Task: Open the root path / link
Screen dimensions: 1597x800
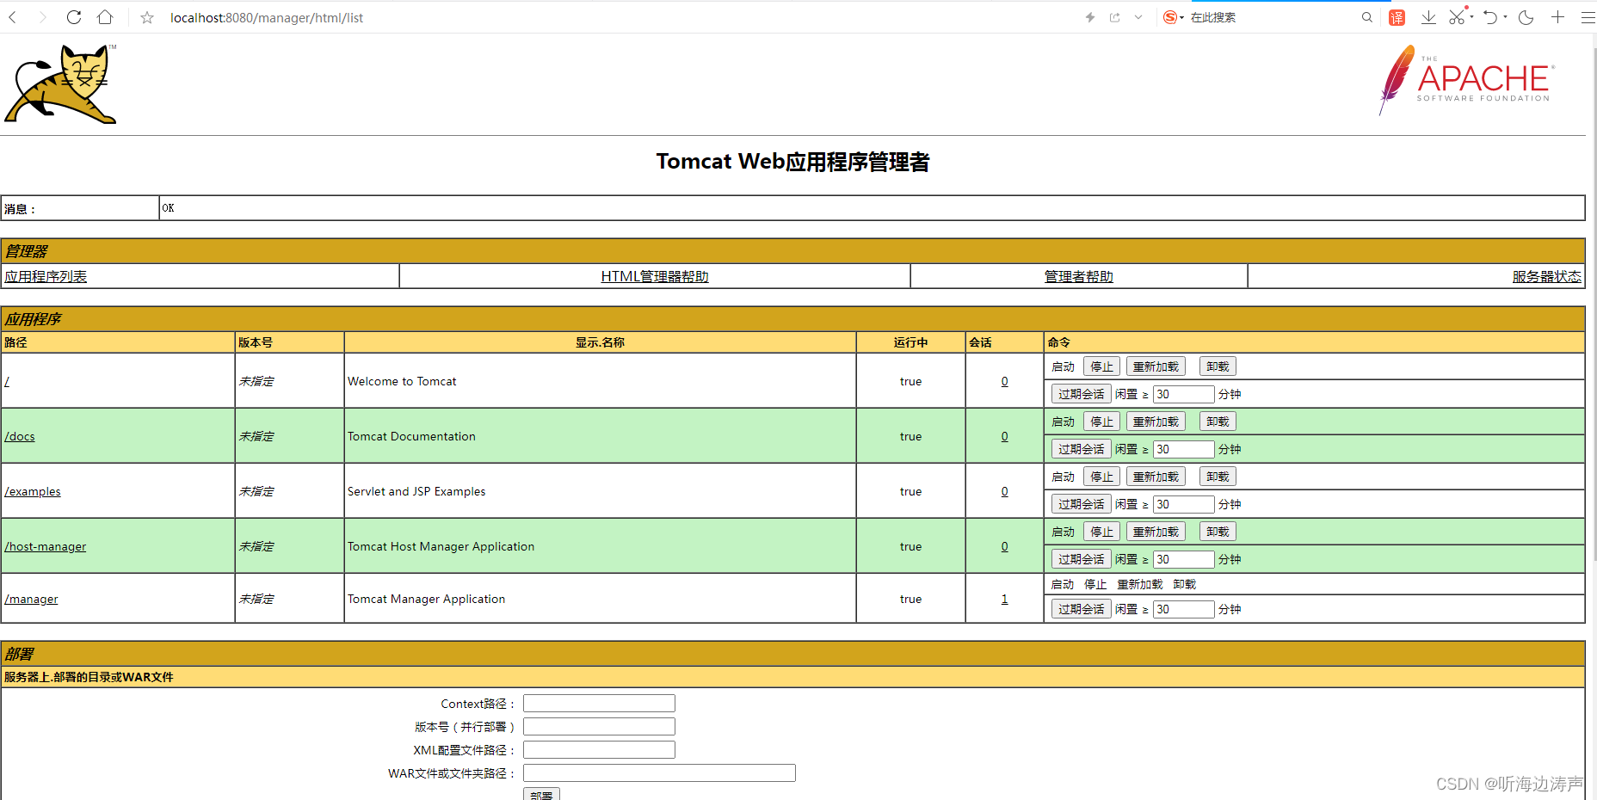Action: [x=7, y=381]
